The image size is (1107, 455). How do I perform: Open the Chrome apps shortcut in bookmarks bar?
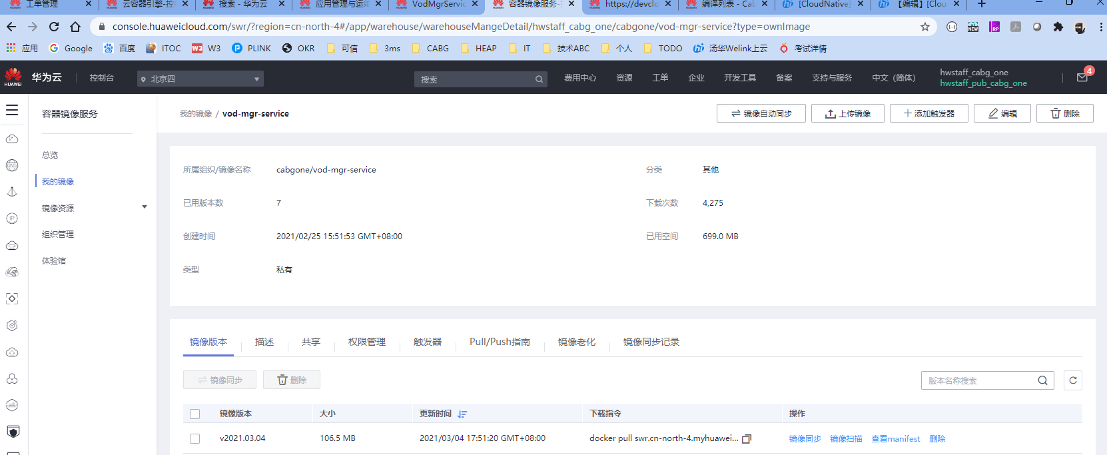tap(22, 48)
